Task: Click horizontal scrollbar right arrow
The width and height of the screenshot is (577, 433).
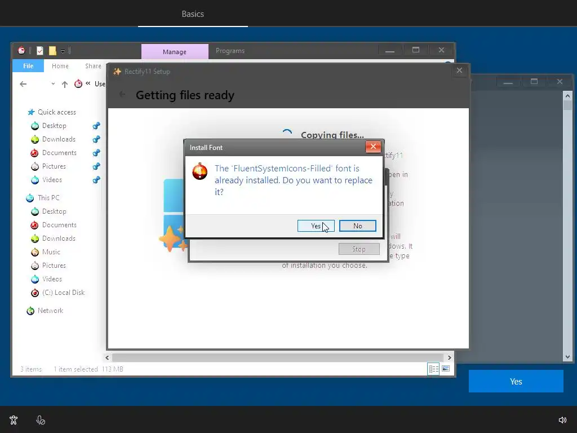Action: point(449,357)
